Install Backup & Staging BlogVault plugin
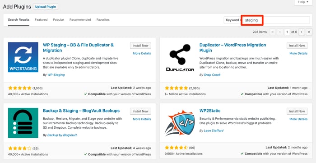The height and width of the screenshot is (163, 316). point(140,111)
